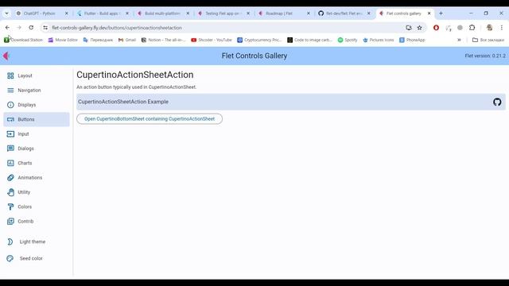Switch to the Testing Flet app tab
This screenshot has width=509, height=286.
[223, 14]
